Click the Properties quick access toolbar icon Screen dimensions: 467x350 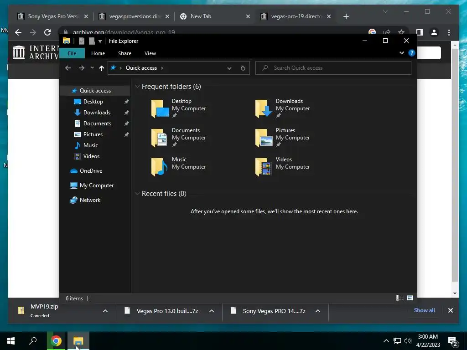81,41
